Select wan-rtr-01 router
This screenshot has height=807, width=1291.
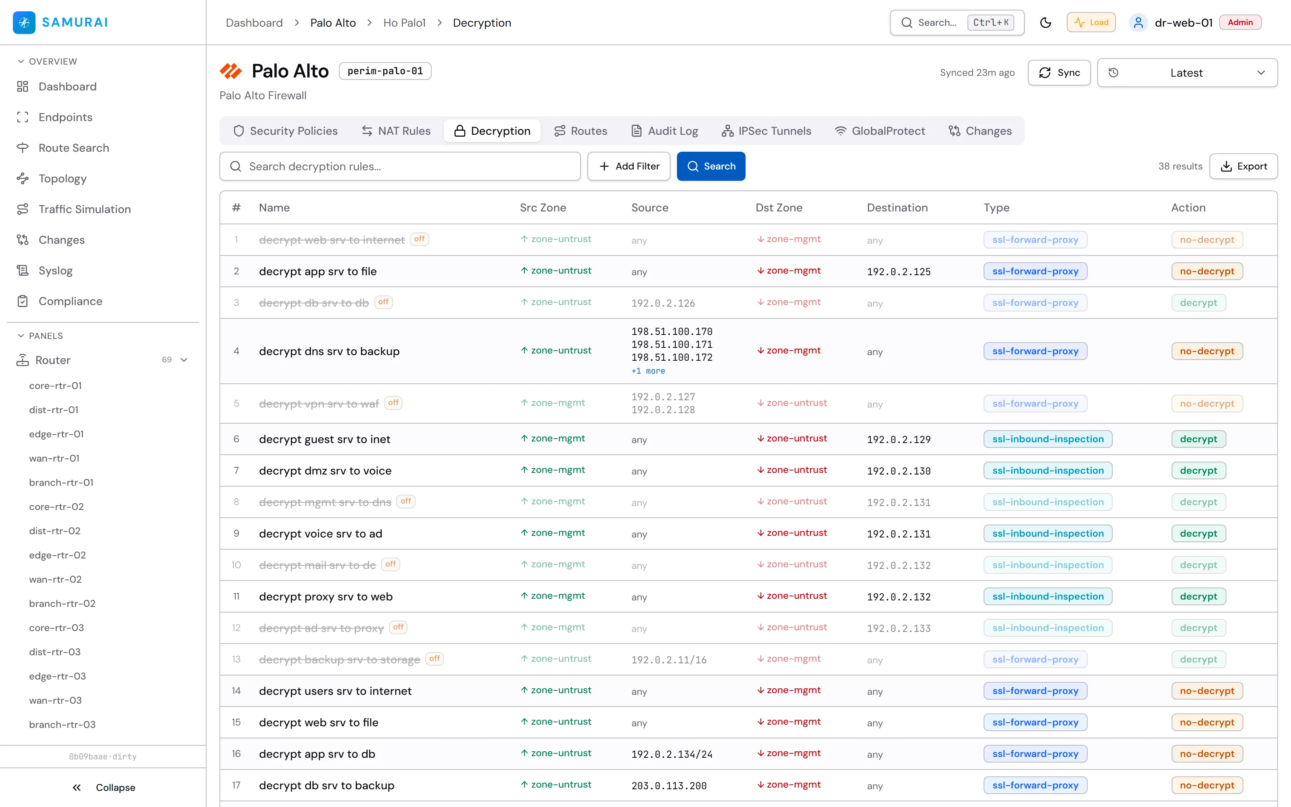coord(54,458)
